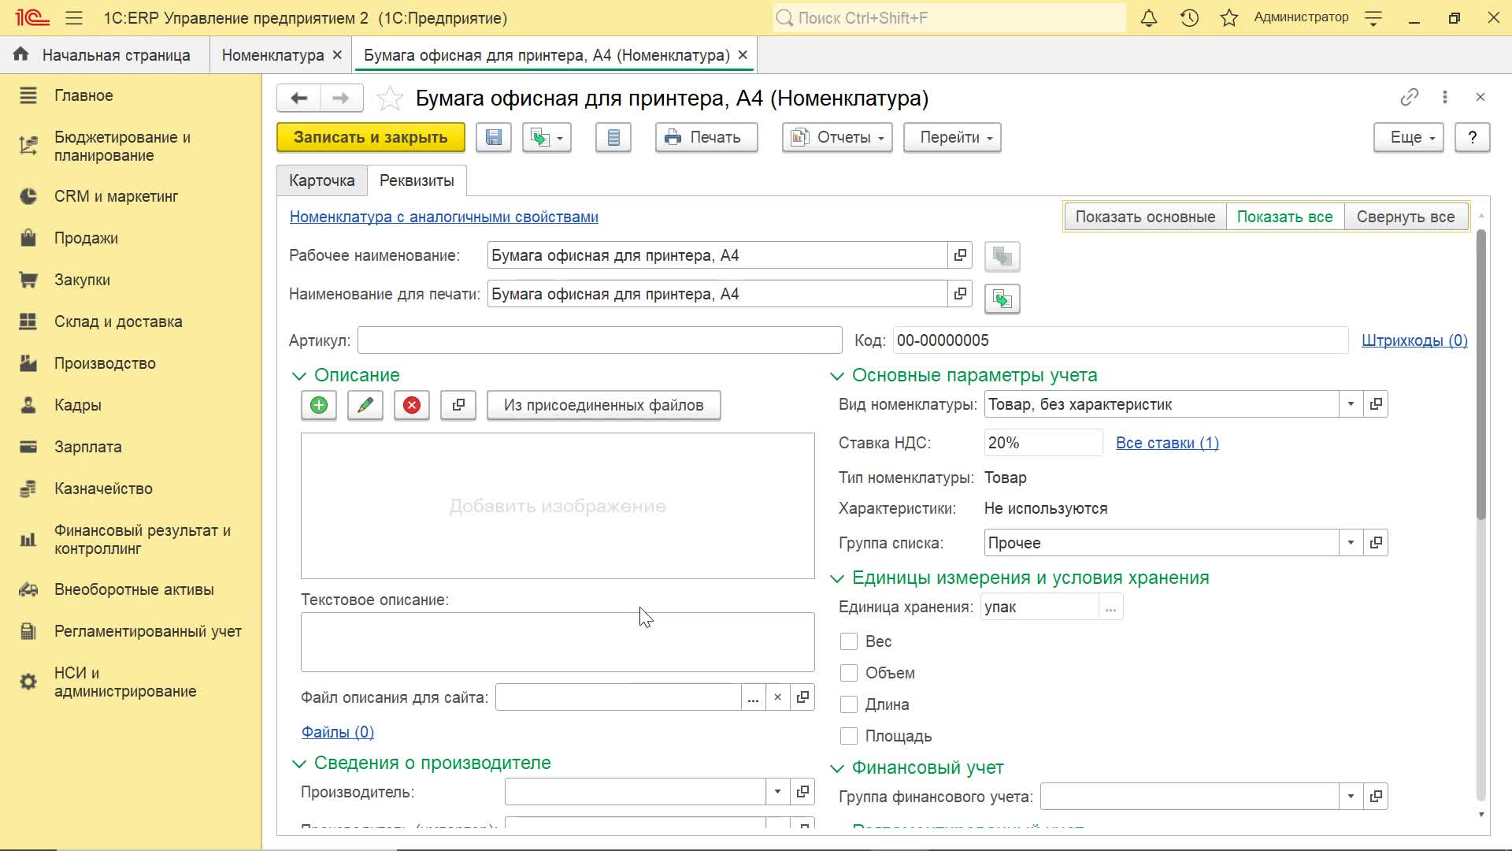Open Отчеты dropdown menu

[837, 138]
